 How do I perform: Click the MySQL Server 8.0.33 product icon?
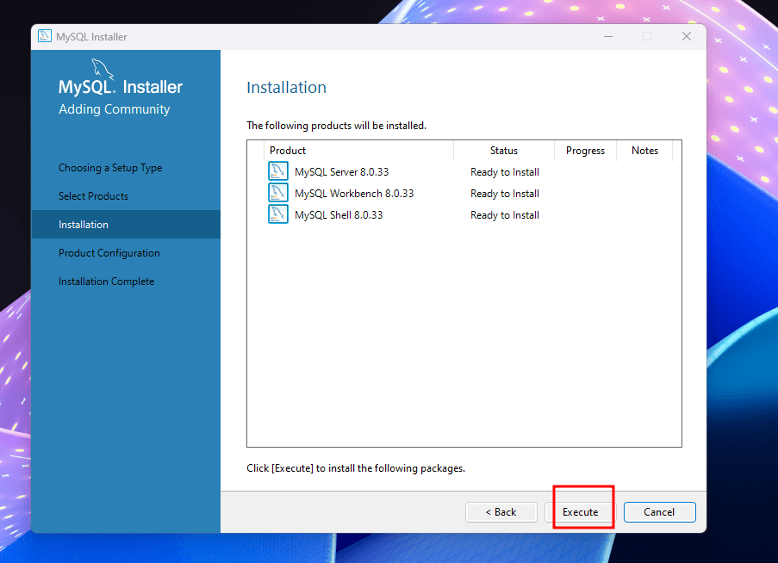click(277, 171)
